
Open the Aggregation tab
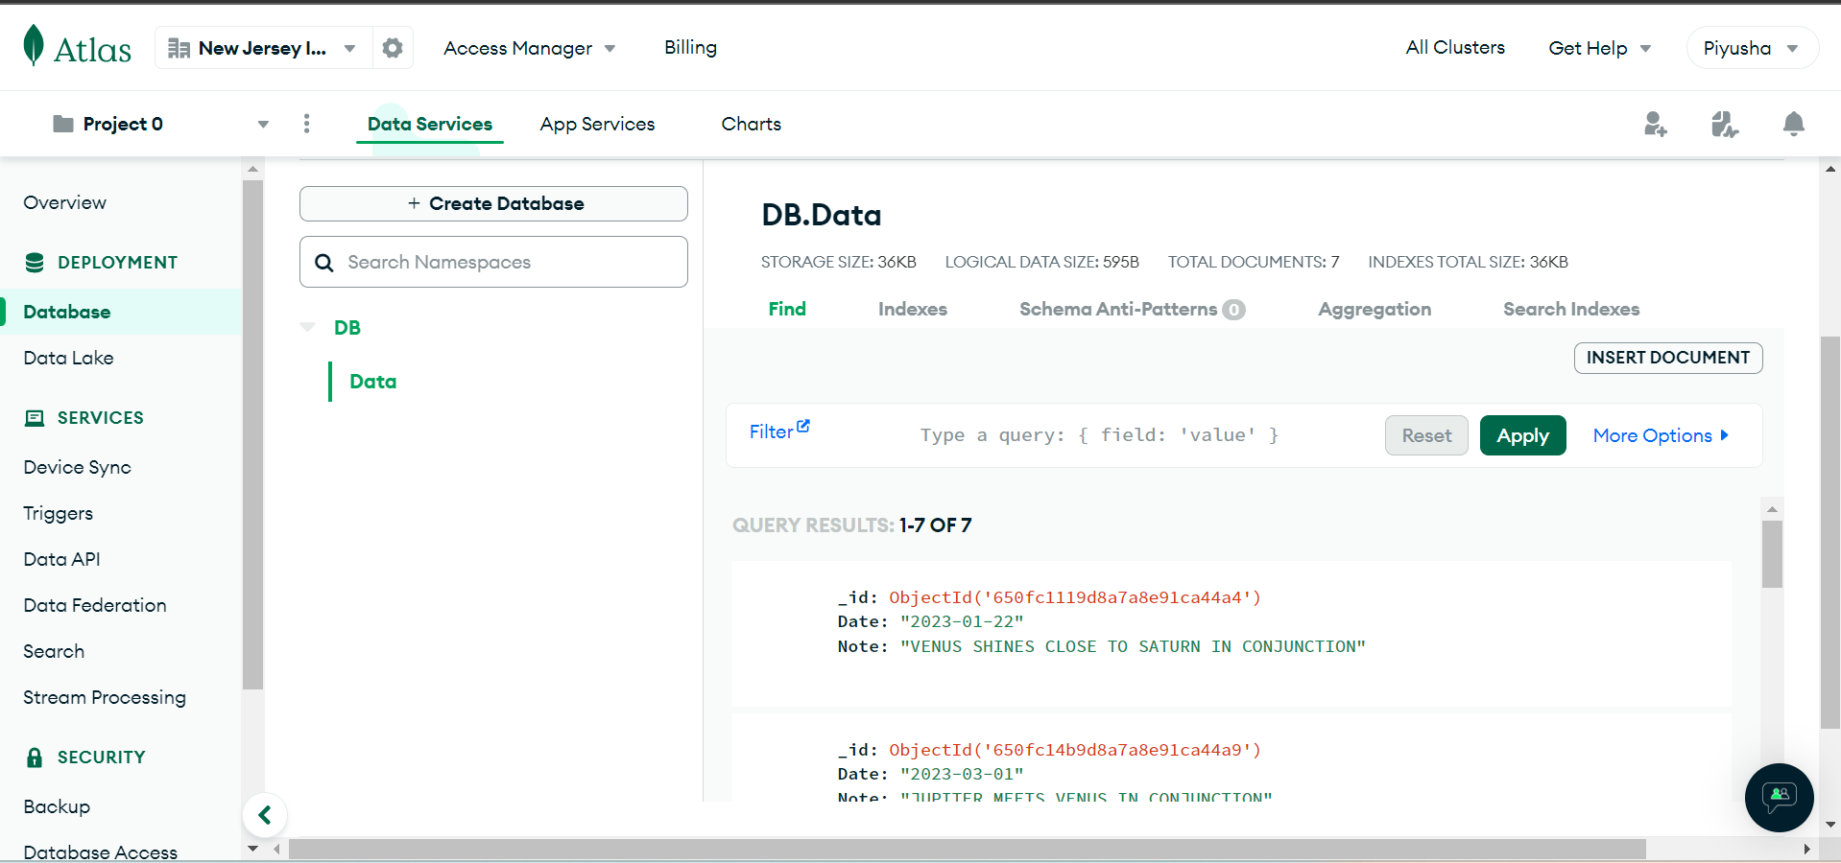(1375, 309)
